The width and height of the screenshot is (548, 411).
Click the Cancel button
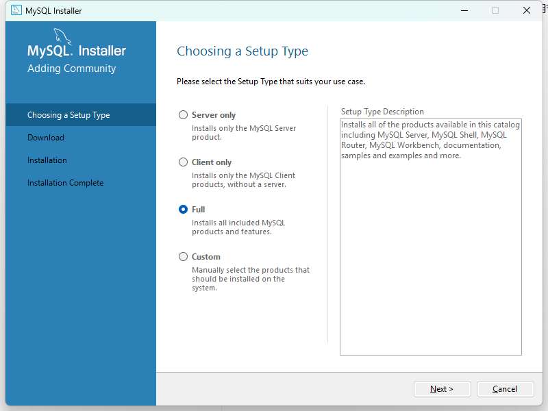(505, 389)
